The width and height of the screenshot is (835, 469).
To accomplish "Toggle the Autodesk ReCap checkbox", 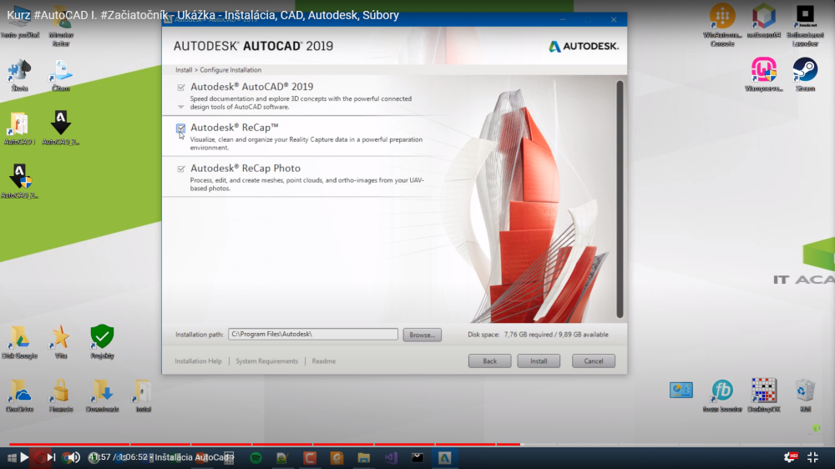I will [x=181, y=129].
